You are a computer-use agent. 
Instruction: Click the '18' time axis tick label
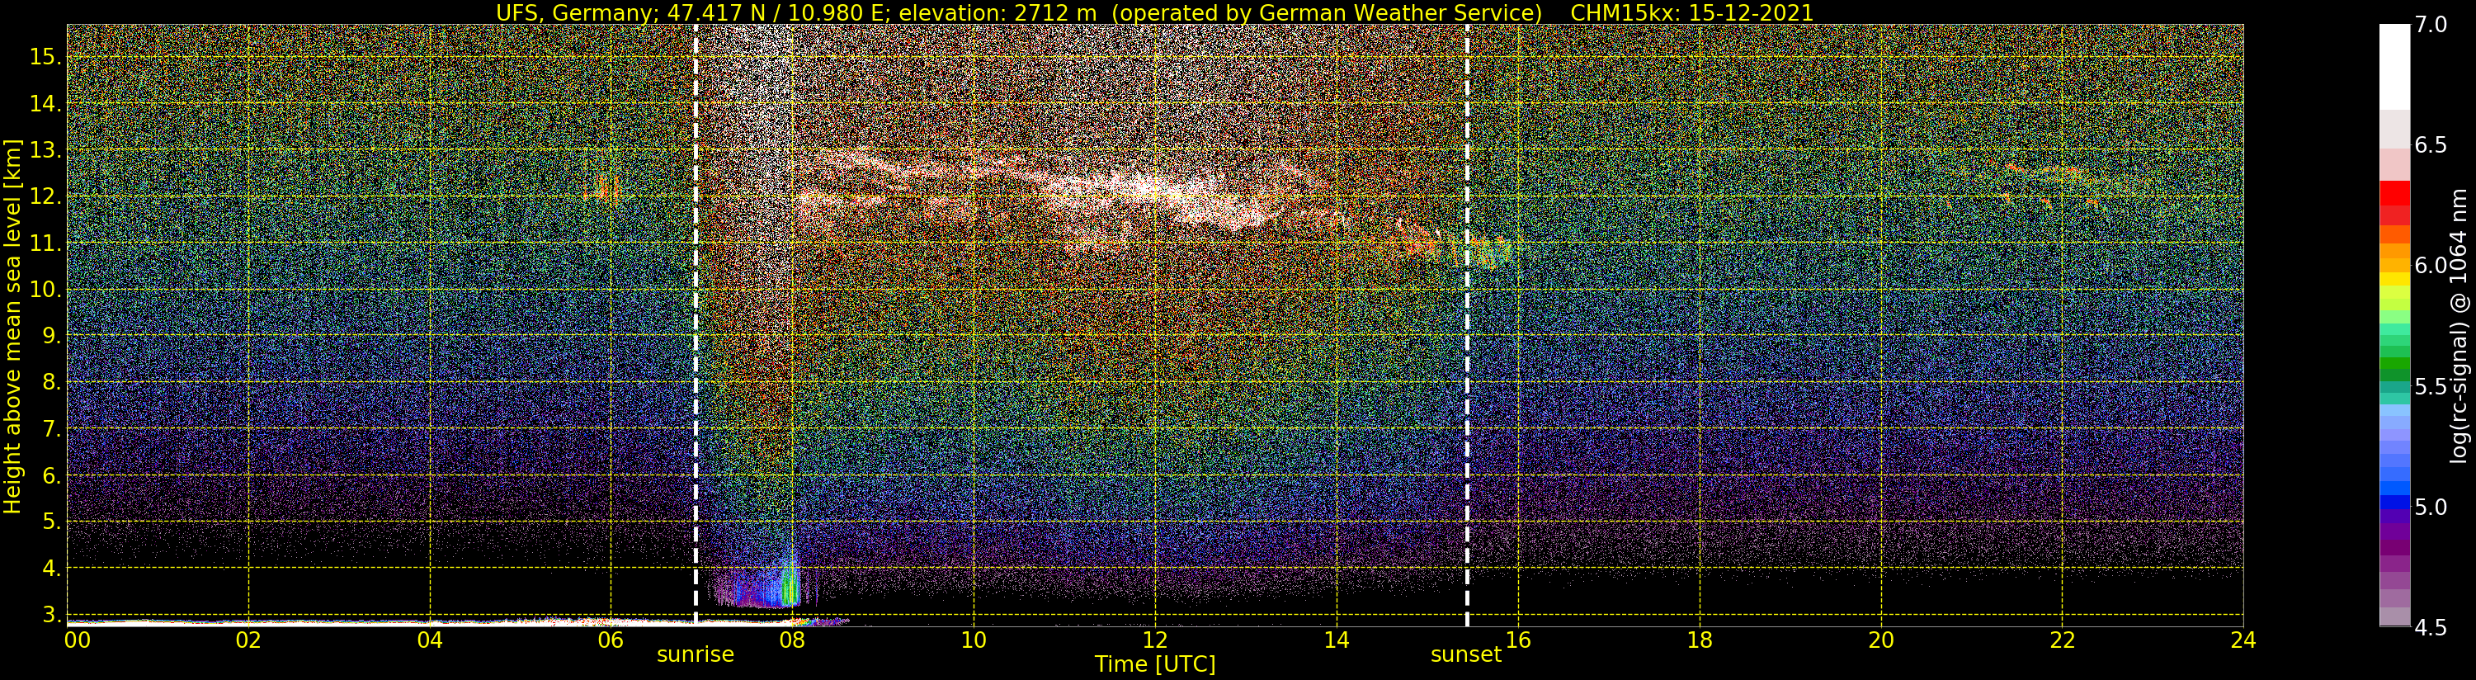[1700, 640]
